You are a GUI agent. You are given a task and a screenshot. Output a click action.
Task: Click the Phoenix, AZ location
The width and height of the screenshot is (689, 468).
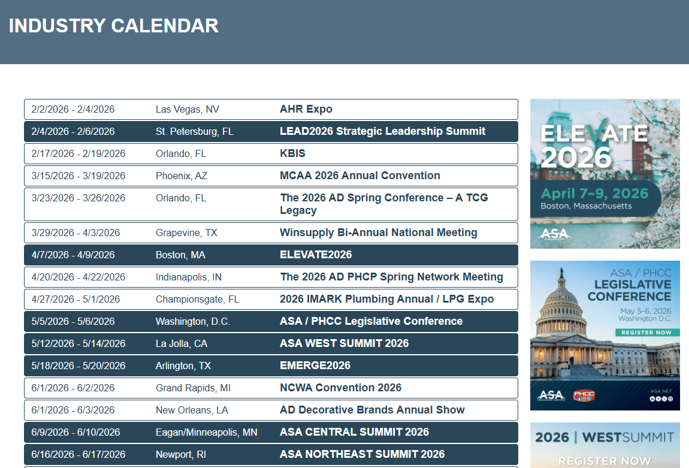182,176
